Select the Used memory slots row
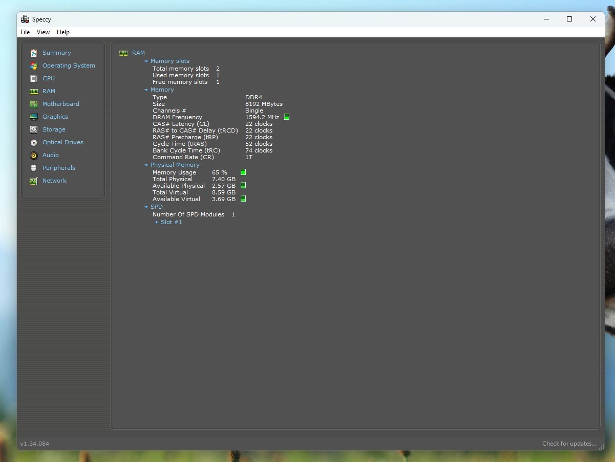This screenshot has height=462, width=615. coord(186,75)
